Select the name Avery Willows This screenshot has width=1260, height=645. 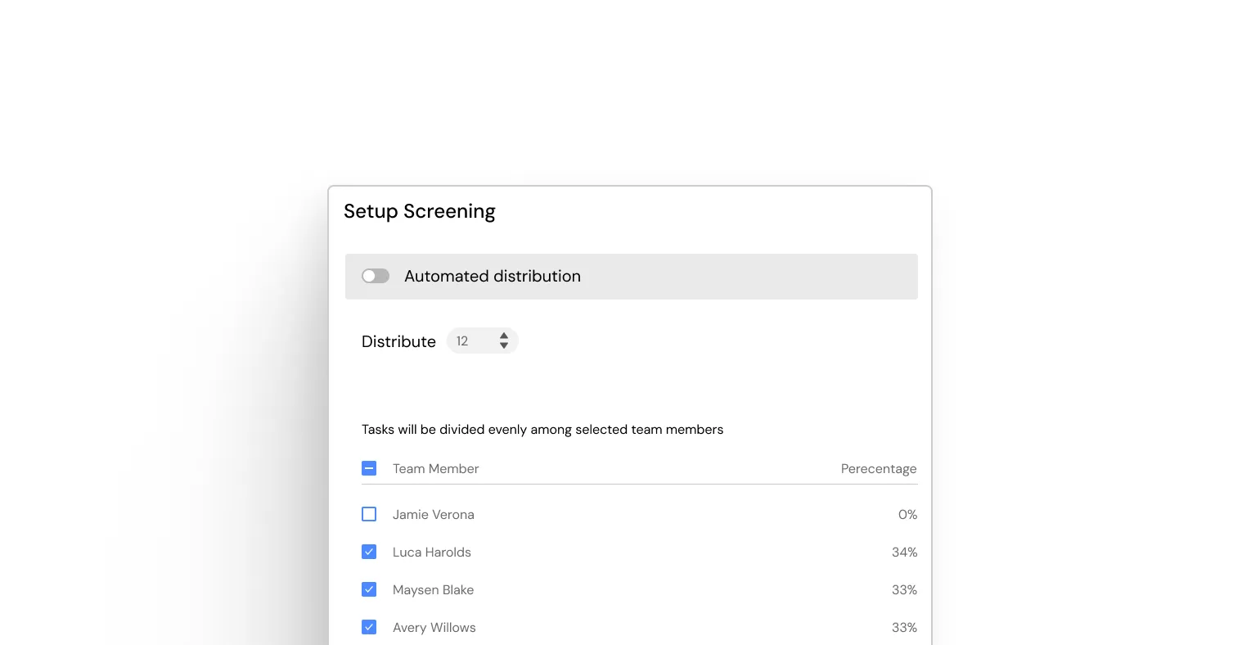[434, 627]
